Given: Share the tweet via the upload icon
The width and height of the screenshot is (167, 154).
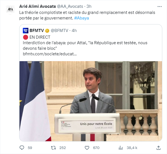Looking at the screenshot, I should click(x=158, y=148).
